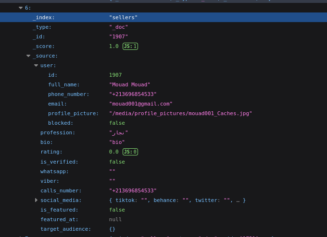Click the empty viber string value
Screen dimensions: 327x237
click(x=112, y=180)
